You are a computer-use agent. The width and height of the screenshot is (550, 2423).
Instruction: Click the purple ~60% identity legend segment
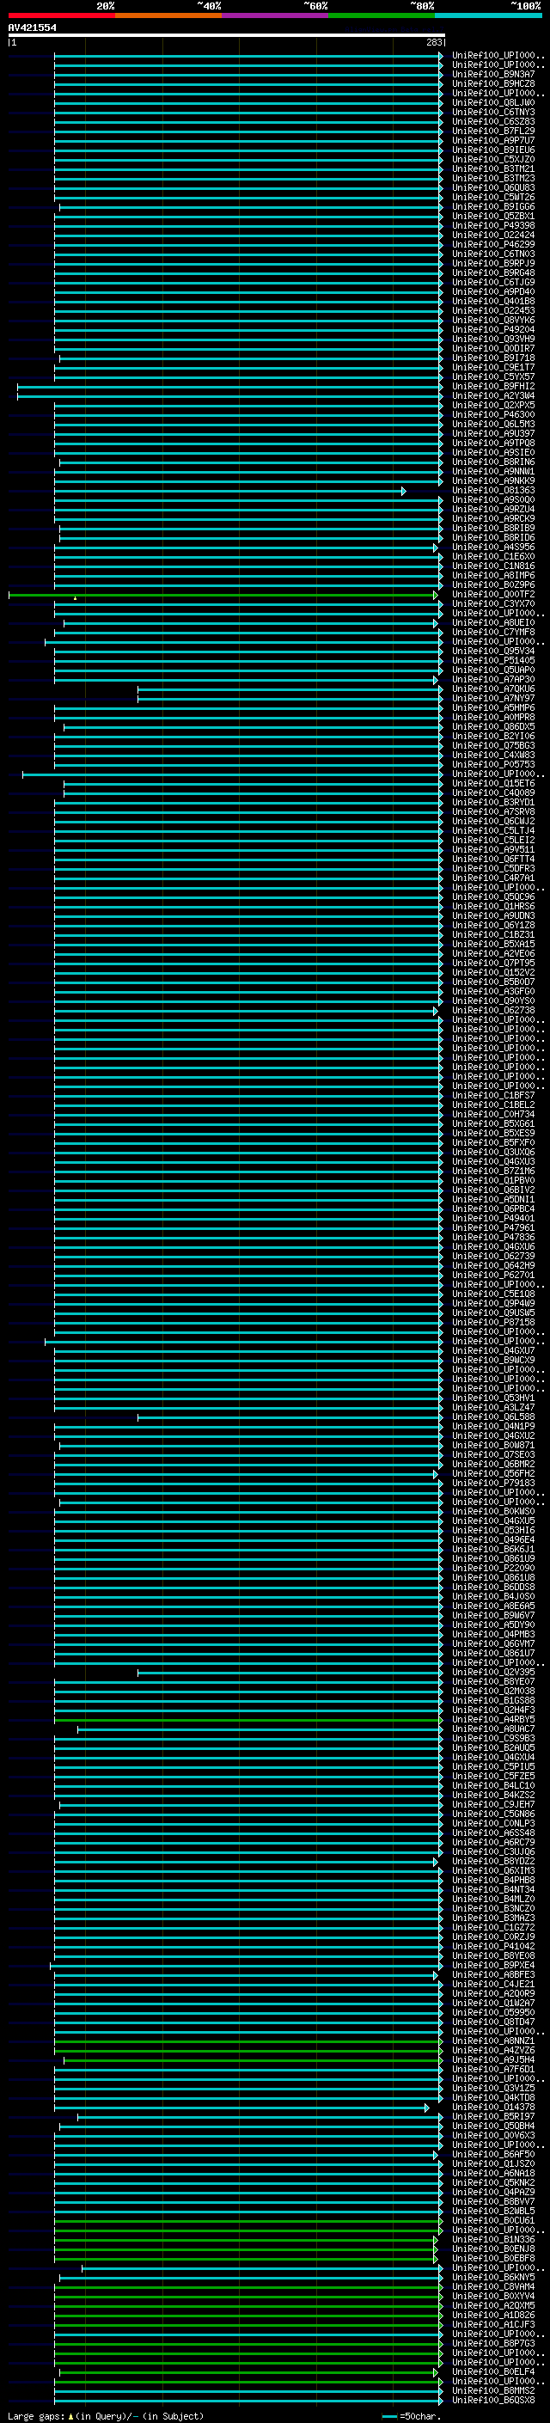(x=276, y=16)
